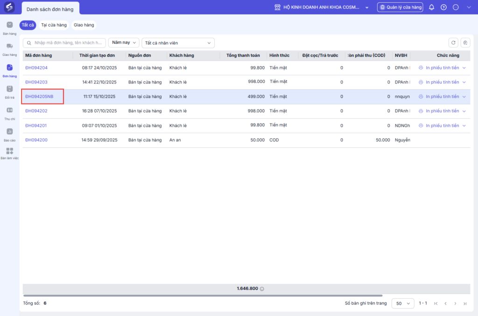
Task: Click the order search input field
Action: click(x=64, y=43)
